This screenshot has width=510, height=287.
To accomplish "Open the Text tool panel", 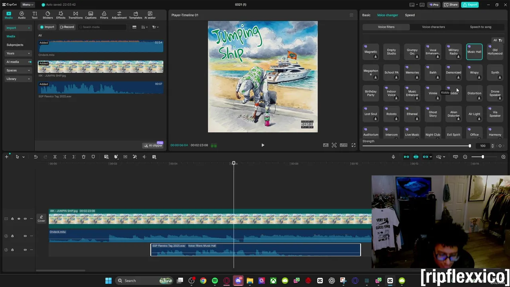I will (x=35, y=15).
